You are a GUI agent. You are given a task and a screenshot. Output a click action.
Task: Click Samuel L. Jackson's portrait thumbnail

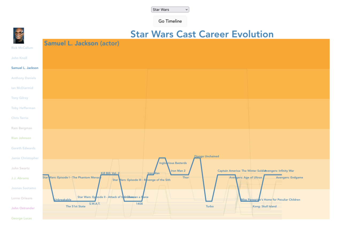[19, 36]
